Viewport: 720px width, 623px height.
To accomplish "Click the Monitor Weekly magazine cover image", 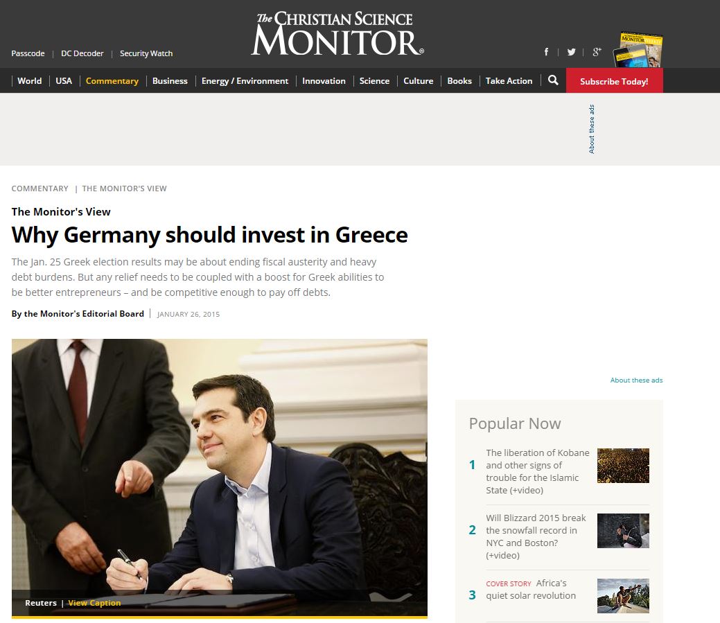I will 638,50.
